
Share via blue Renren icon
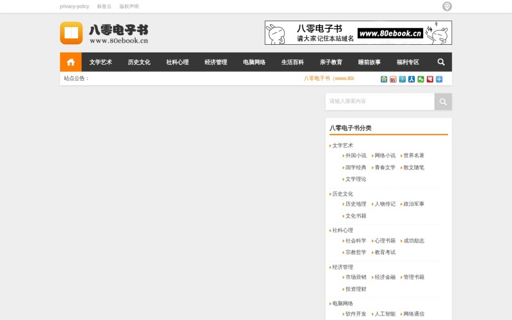tap(412, 79)
